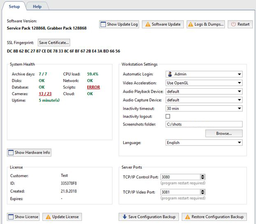This screenshot has height=224, width=256.
Task: Click the Show Update Log button
Action: click(119, 24)
